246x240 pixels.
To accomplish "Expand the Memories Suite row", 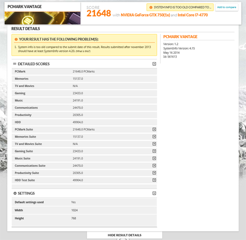I will point(154,137).
